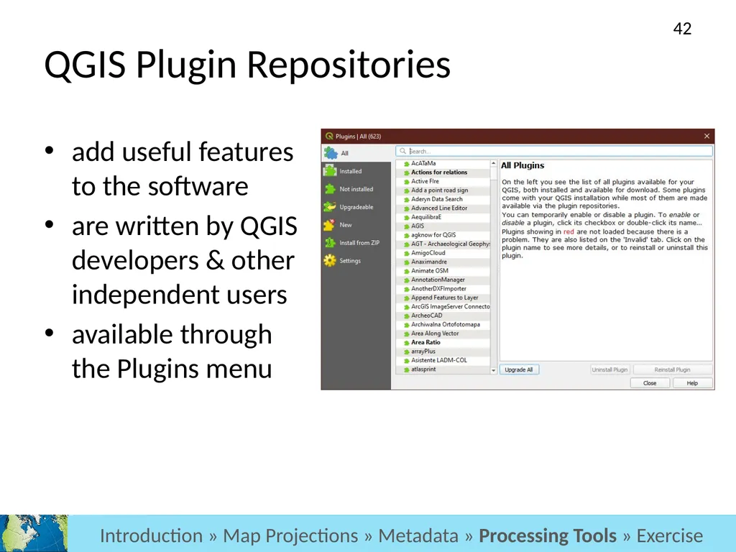This screenshot has width=736, height=552.
Task: Click the Install from ZIP icon
Action: [330, 243]
